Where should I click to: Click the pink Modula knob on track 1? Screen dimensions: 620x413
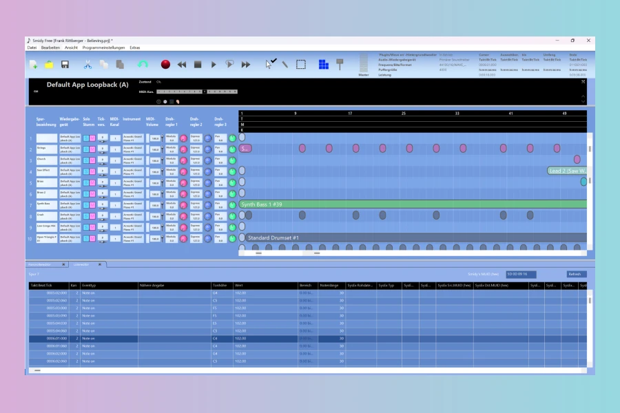tap(183, 138)
